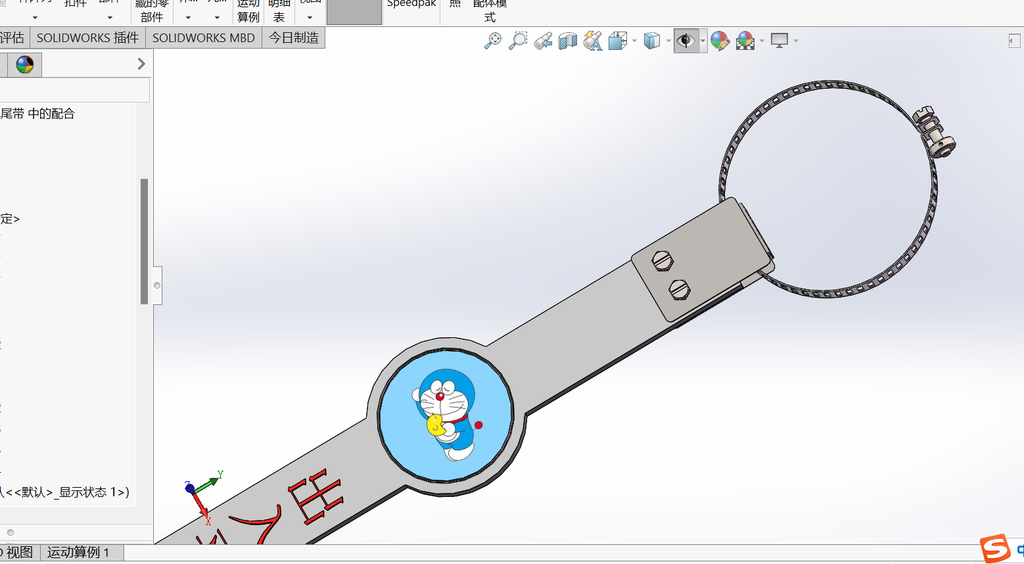Switch to the 今日制造 tab
Screen dimensions: 1024x564
294,38
